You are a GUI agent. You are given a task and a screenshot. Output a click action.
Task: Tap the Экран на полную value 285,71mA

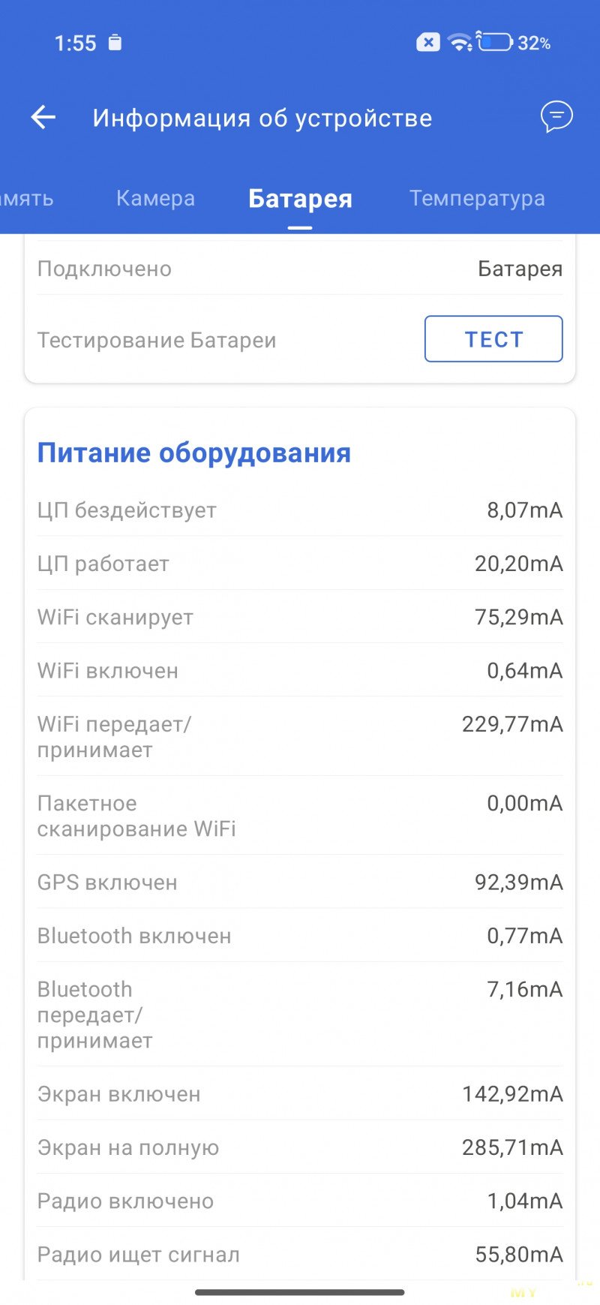pos(512,1147)
